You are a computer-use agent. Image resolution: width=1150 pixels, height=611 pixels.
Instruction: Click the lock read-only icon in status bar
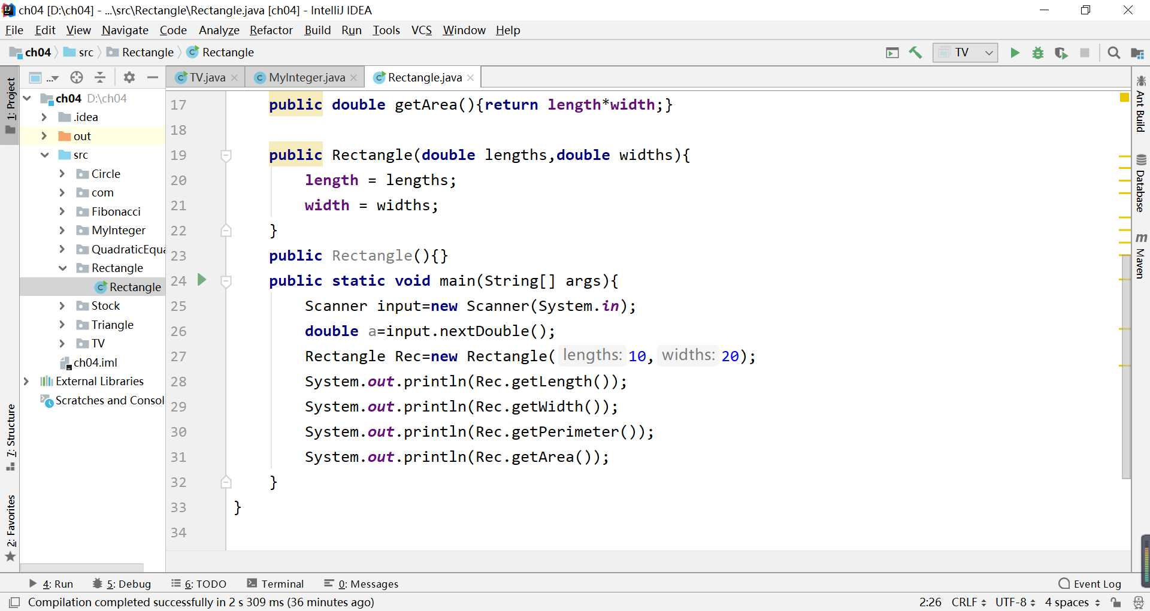(x=1115, y=602)
